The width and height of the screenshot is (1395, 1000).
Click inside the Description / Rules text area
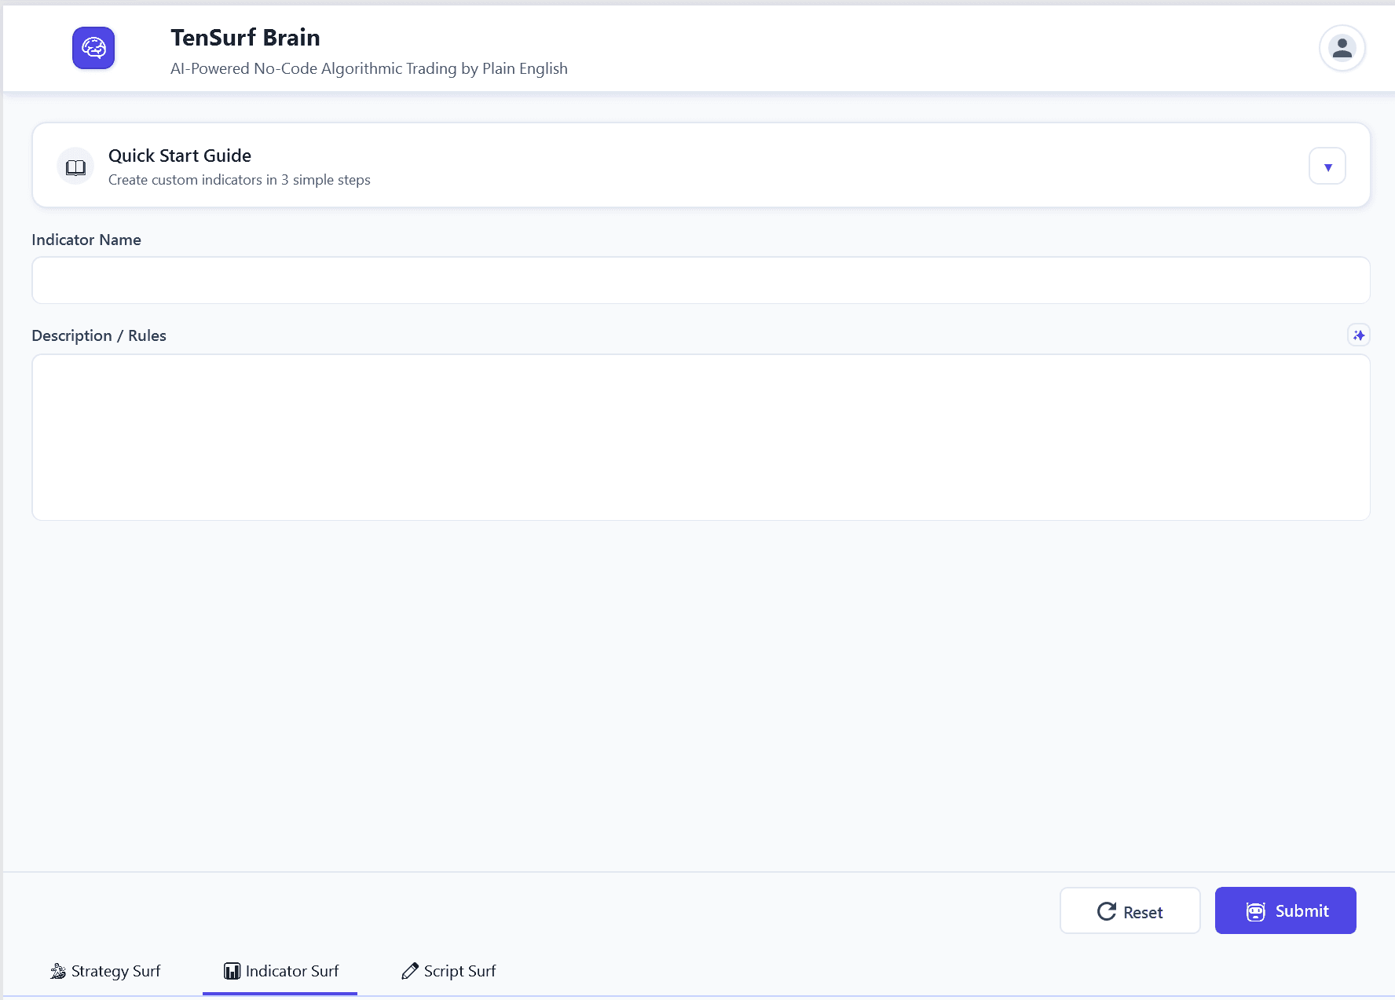pyautogui.click(x=701, y=437)
